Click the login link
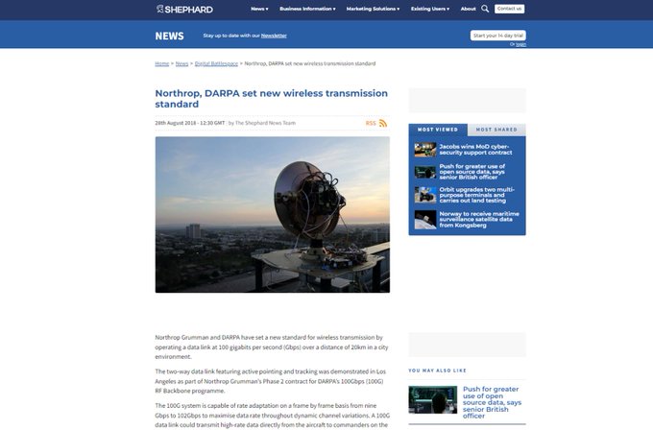Viewport: 653px width, 430px height. pyautogui.click(x=521, y=44)
